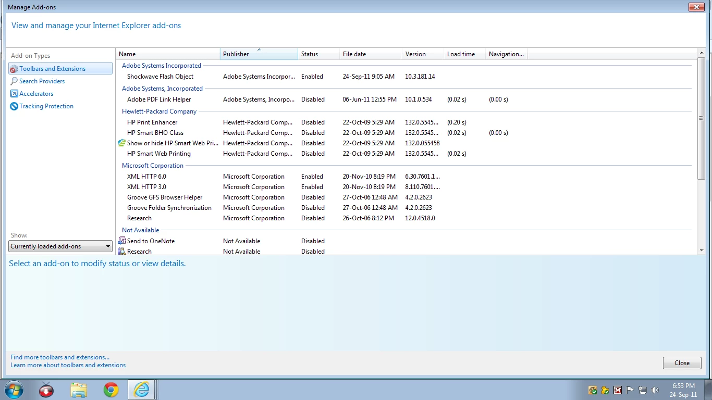The height and width of the screenshot is (400, 712).
Task: Click file date 26-Oct-06 8:12 PM
Action: click(369, 218)
